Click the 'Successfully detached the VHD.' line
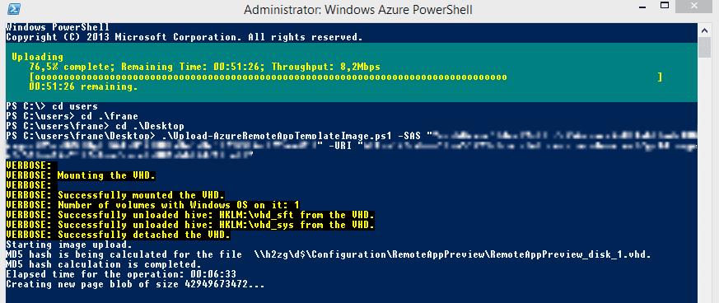The image size is (719, 303). point(119,235)
